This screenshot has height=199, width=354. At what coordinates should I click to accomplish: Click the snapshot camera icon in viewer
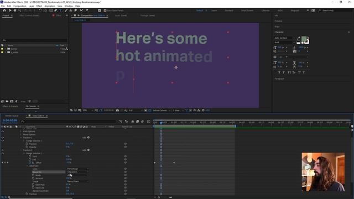point(117,111)
